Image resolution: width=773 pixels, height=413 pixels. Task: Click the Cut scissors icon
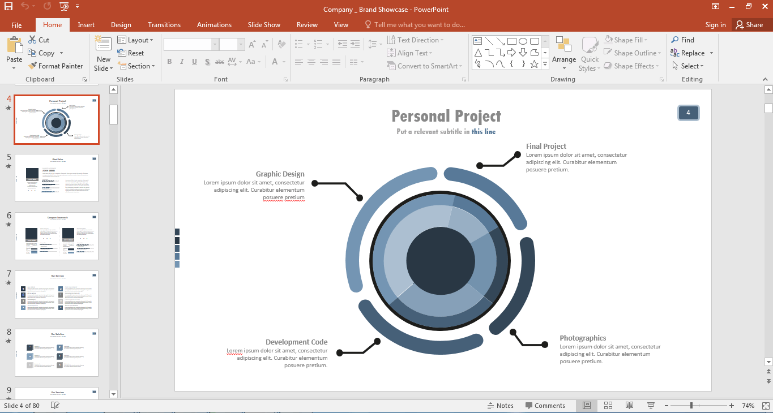(33, 40)
